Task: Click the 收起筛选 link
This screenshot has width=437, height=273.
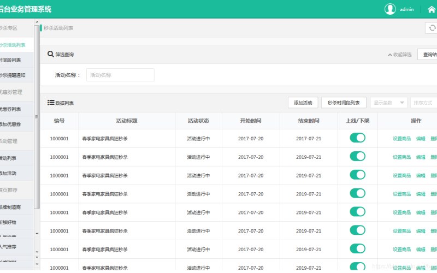Action: pos(402,55)
